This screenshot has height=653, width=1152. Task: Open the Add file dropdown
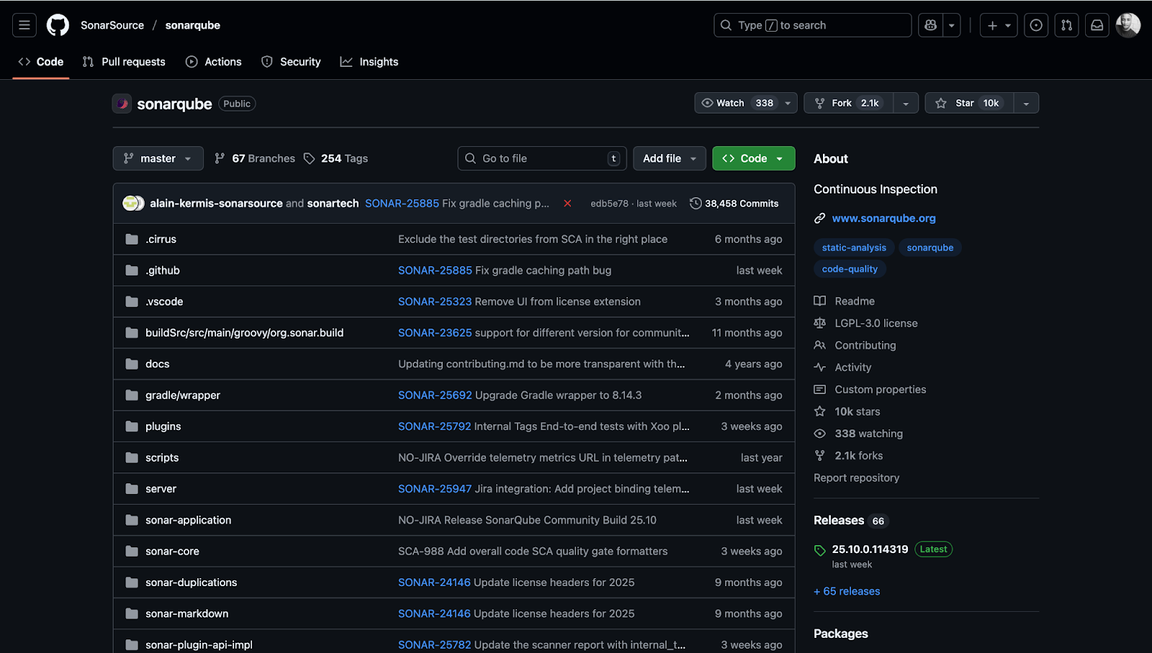[669, 158]
